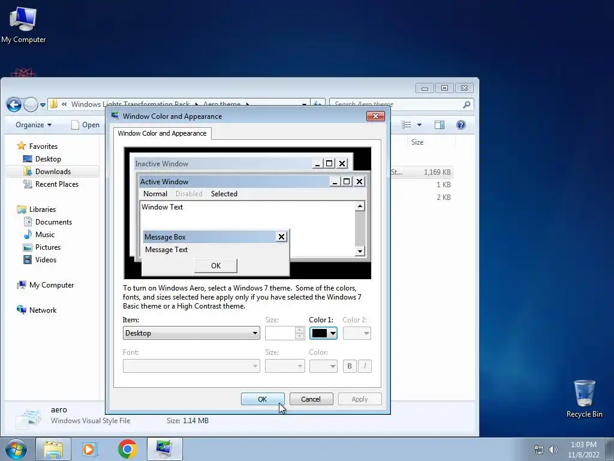Open the Item dropdown showing Desktop

[x=191, y=333]
